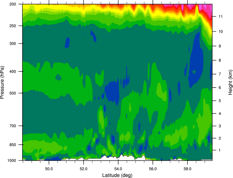Select the 250 pressure tick label
The height and width of the screenshot is (178, 233).
(x=13, y=26)
